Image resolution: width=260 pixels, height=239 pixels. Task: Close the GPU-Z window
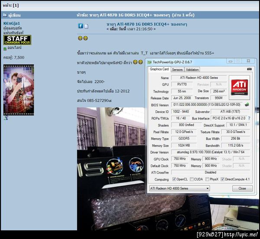[248, 61]
